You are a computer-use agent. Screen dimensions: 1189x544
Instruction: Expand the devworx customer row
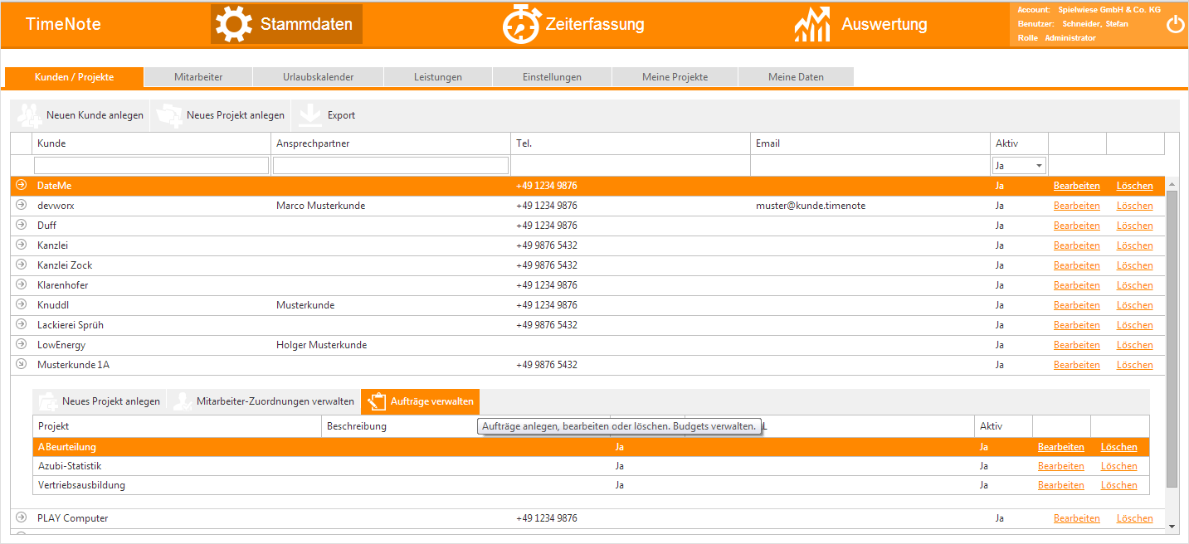pos(22,206)
